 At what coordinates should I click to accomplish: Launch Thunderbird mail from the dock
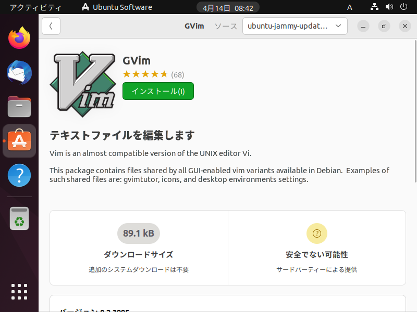coord(19,72)
